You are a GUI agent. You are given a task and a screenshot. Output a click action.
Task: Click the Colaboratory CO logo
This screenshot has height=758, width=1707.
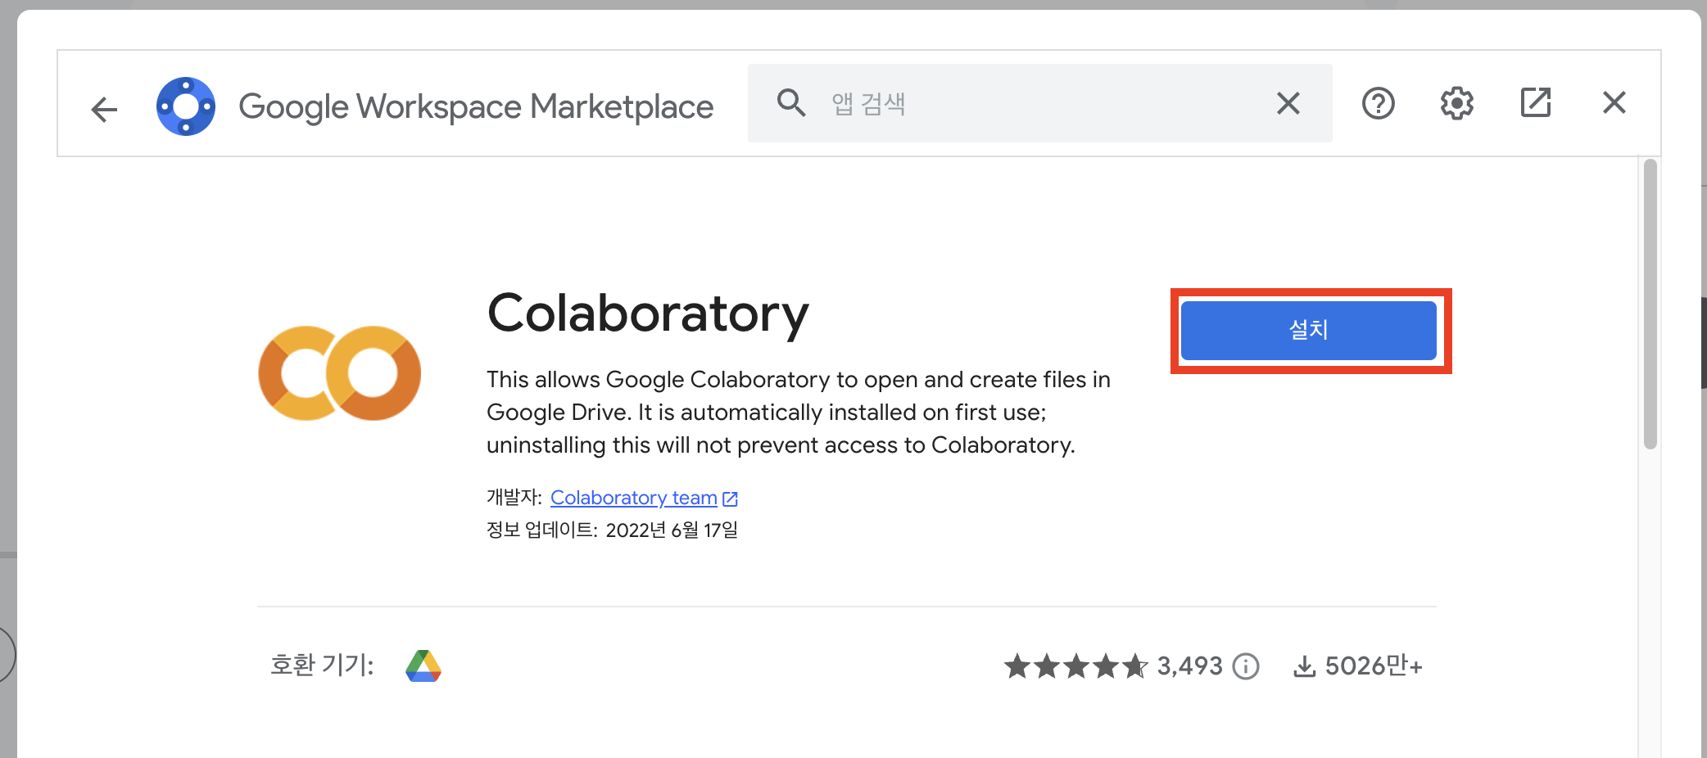click(x=340, y=373)
